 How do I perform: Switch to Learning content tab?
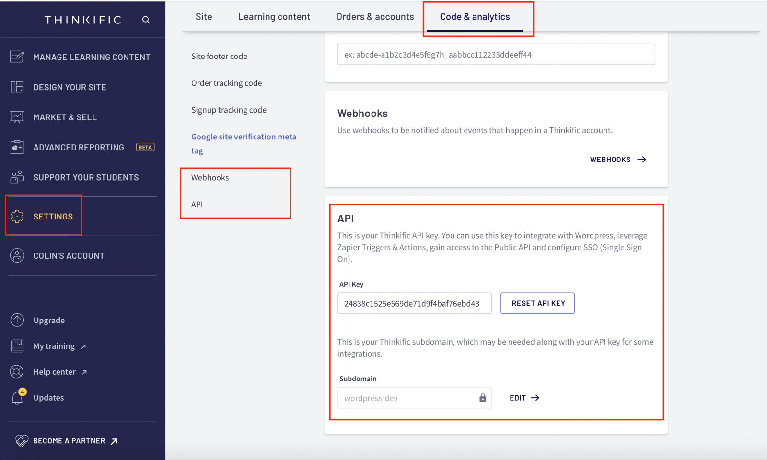coord(274,17)
